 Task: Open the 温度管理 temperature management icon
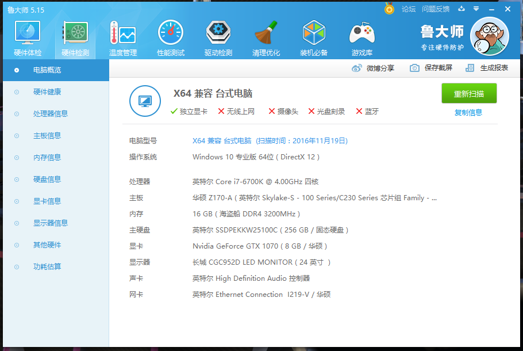point(123,39)
